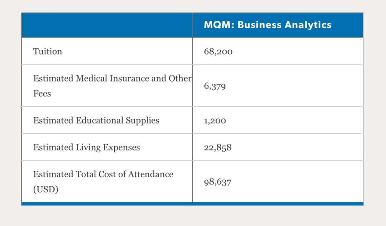Select Estimated Educational Supplies label

tap(96, 121)
